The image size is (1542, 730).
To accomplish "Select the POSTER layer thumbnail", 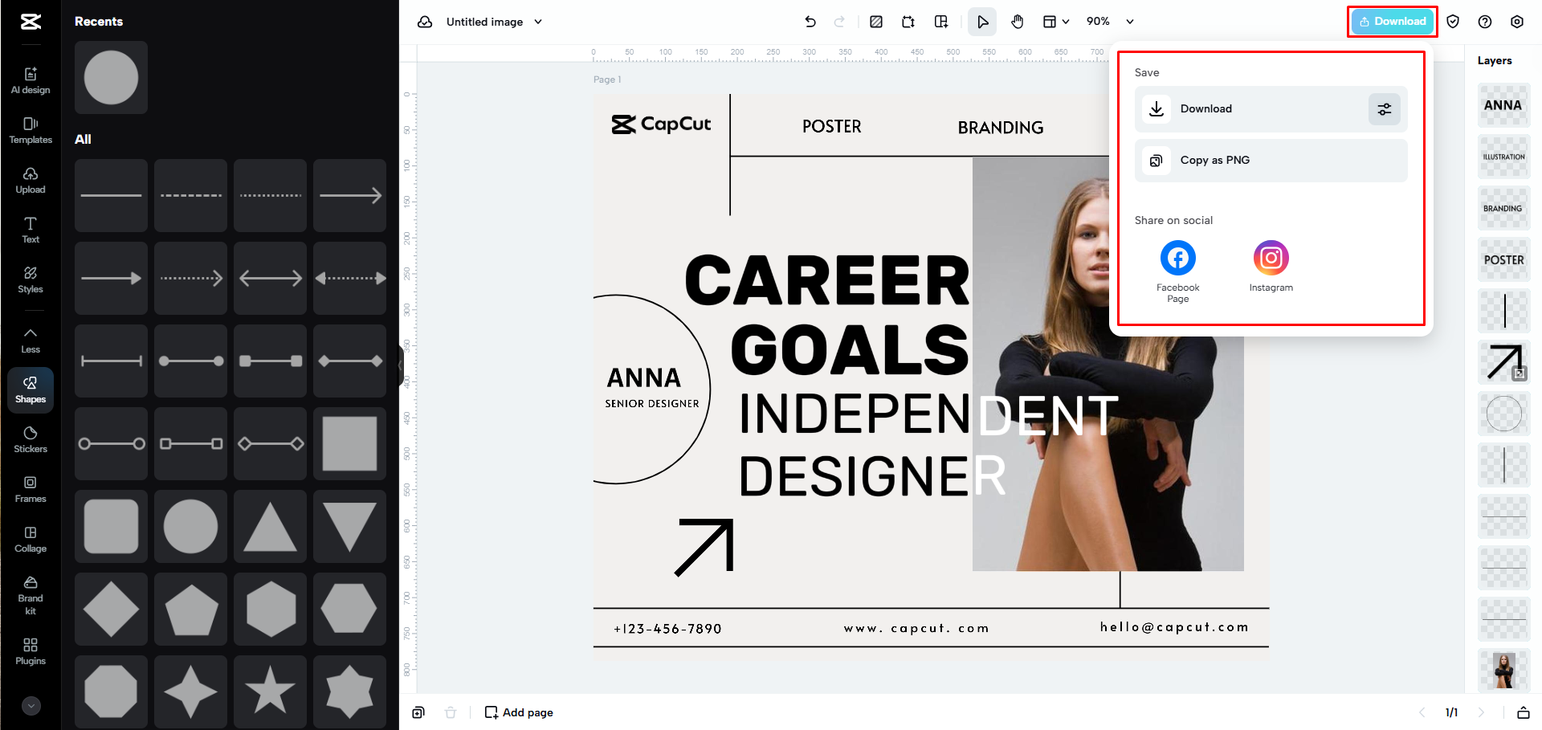I will point(1503,259).
